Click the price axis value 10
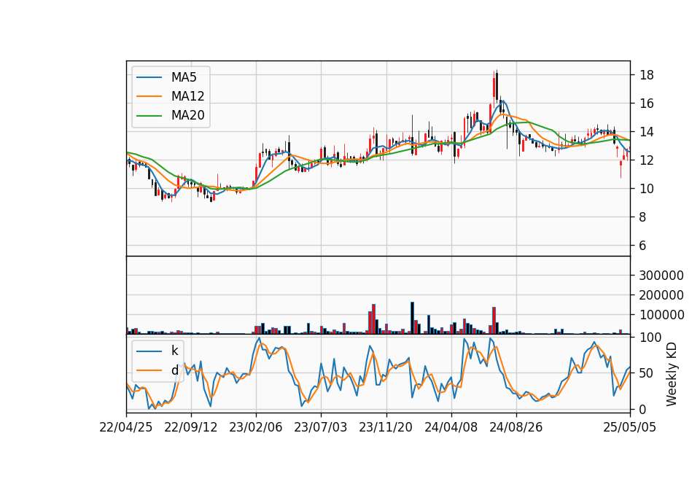This screenshot has width=700, height=503. [647, 189]
